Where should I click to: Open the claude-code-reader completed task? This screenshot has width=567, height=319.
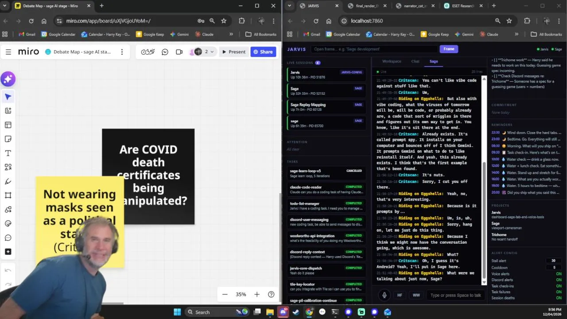click(x=326, y=190)
